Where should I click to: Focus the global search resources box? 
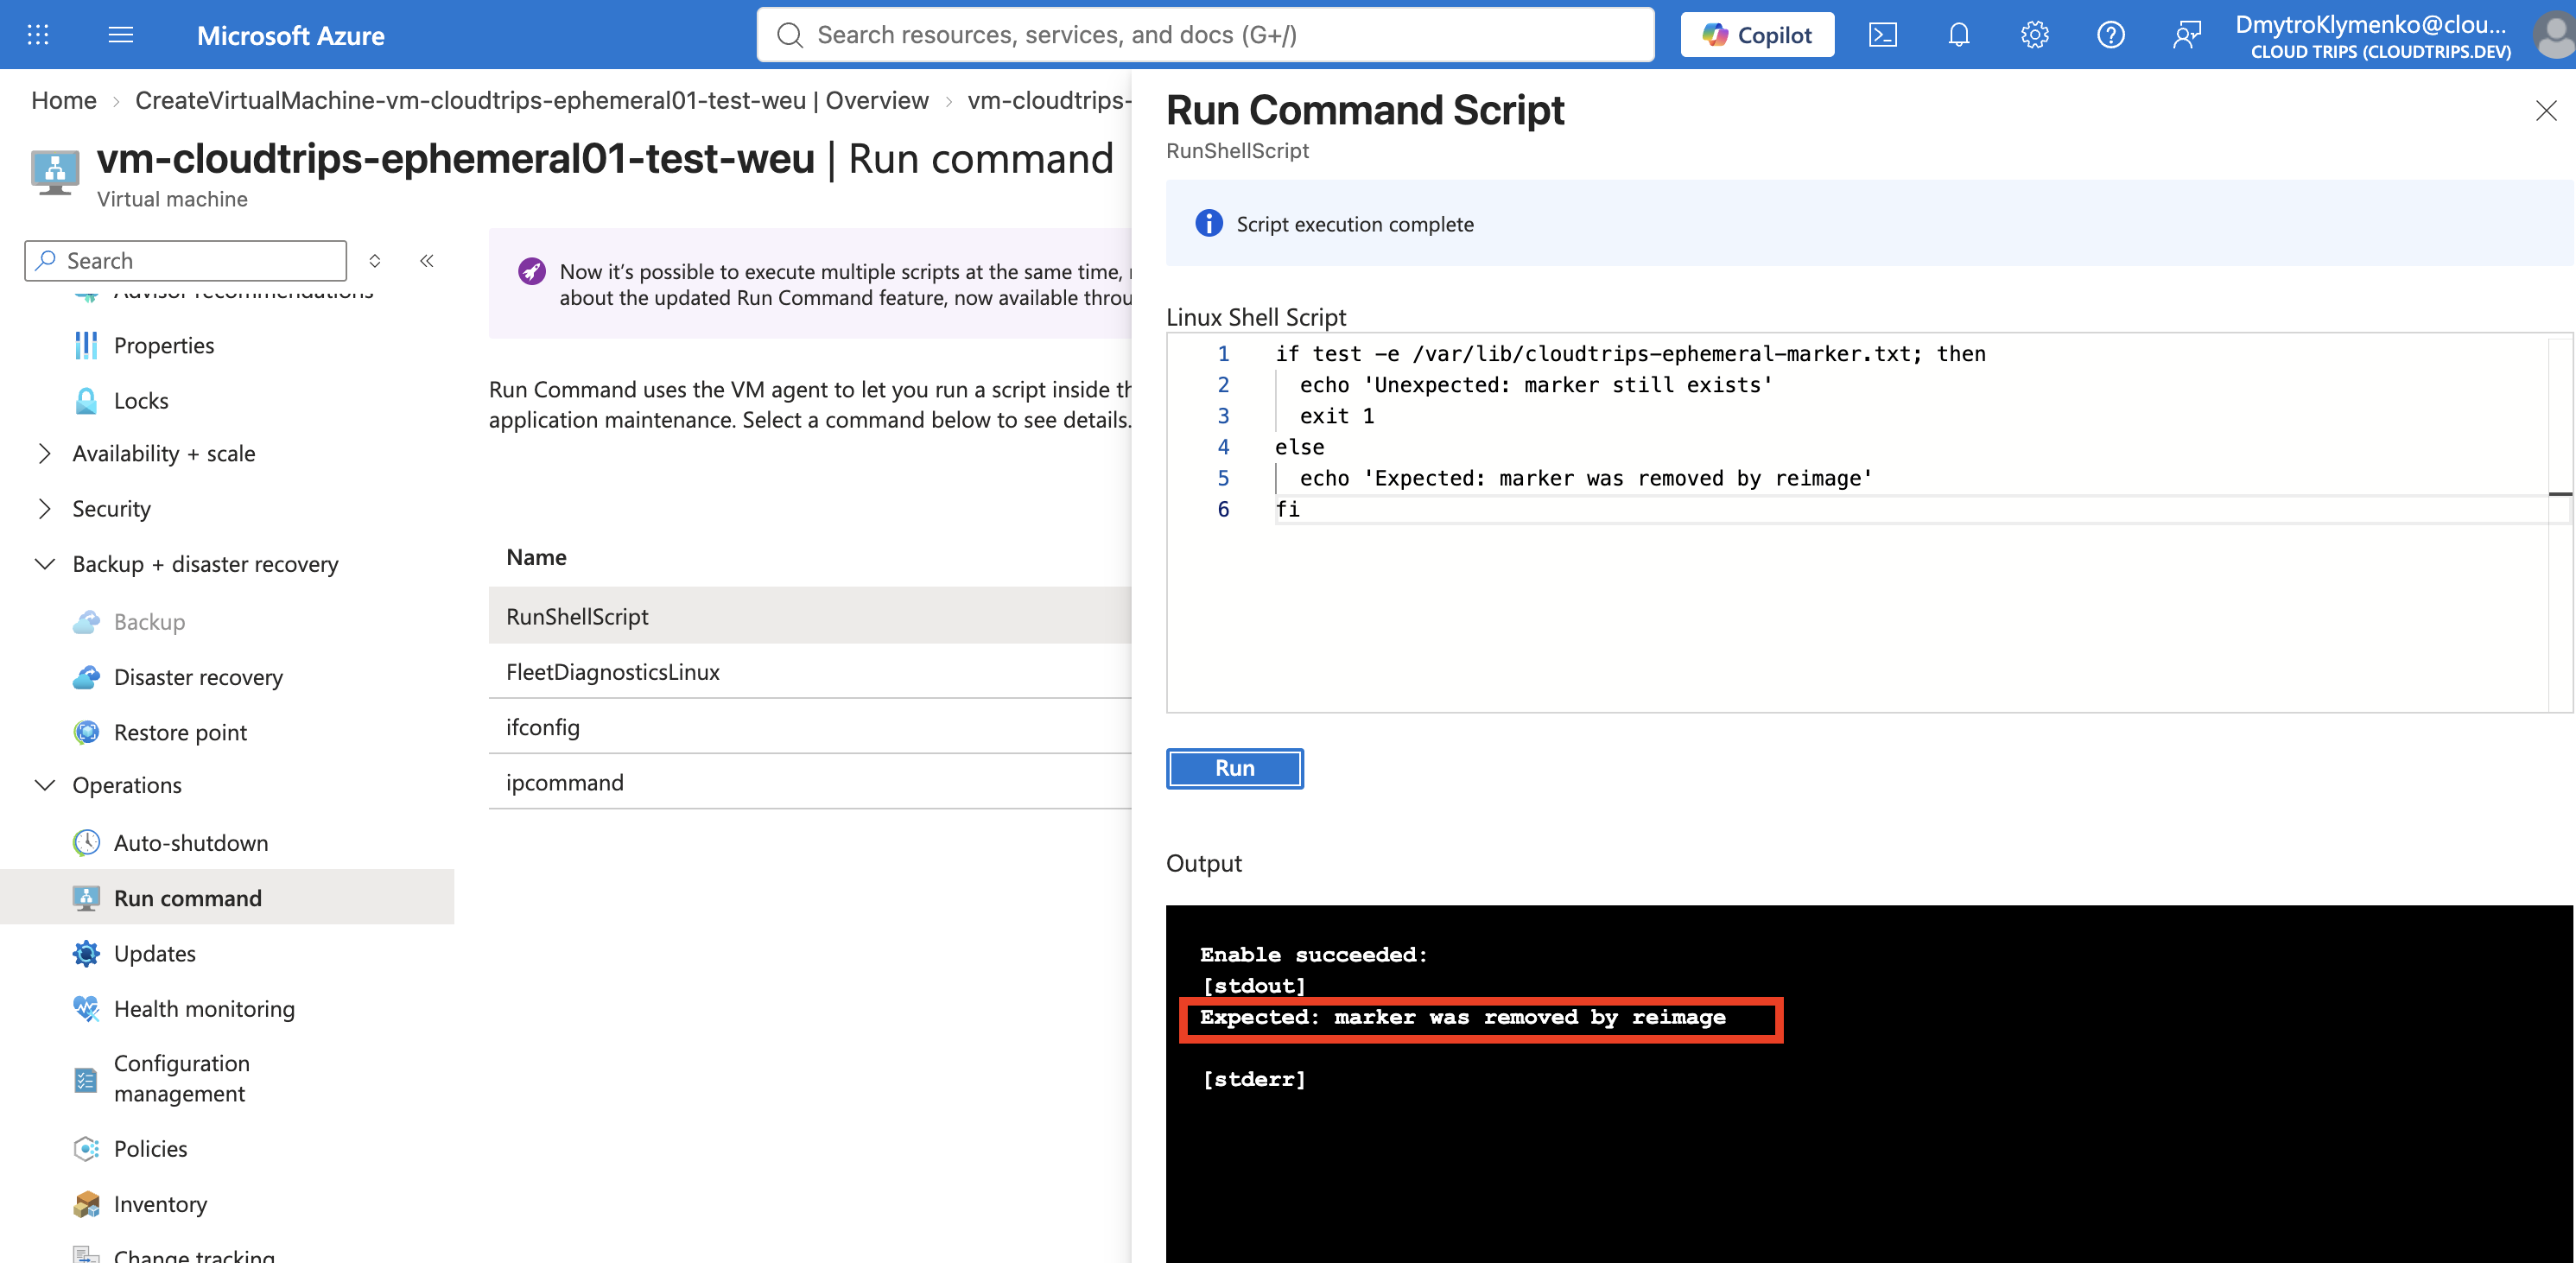pyautogui.click(x=1205, y=35)
